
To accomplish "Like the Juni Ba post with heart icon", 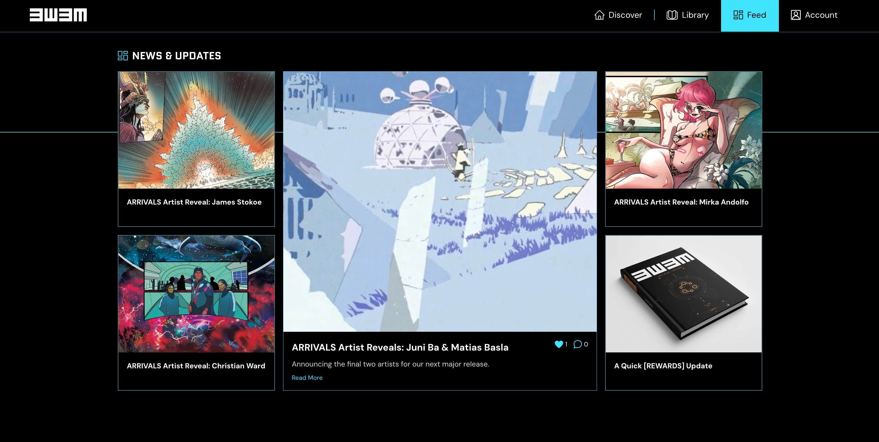I will [x=558, y=344].
